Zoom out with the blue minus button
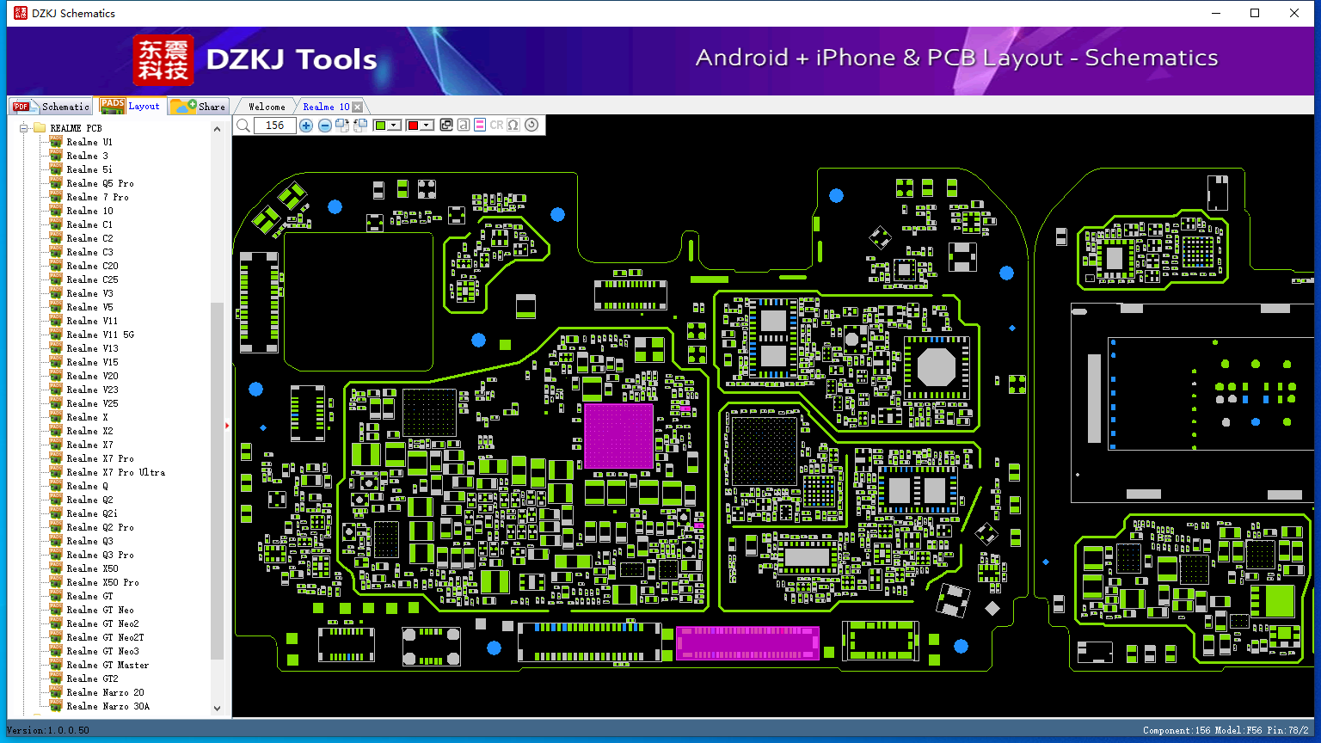The height and width of the screenshot is (743, 1321). (x=325, y=126)
